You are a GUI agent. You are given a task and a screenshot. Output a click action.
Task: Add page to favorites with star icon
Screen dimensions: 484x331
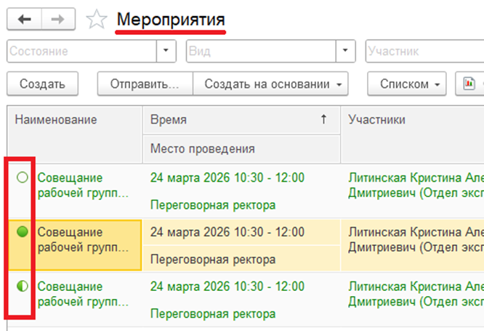[x=96, y=20]
